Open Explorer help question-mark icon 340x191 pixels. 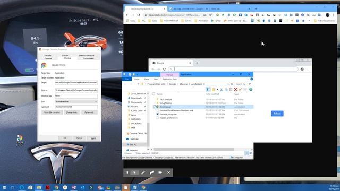coord(251,79)
